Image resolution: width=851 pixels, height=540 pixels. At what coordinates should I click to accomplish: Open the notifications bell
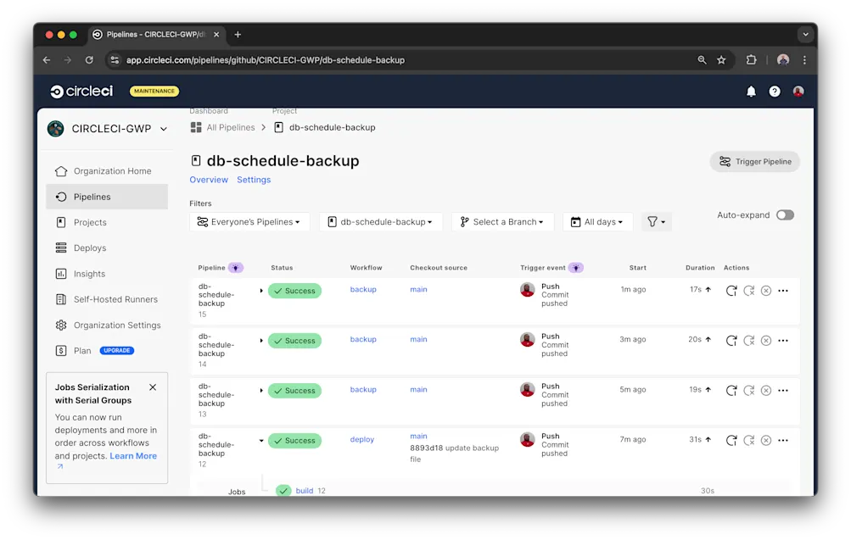pos(750,91)
